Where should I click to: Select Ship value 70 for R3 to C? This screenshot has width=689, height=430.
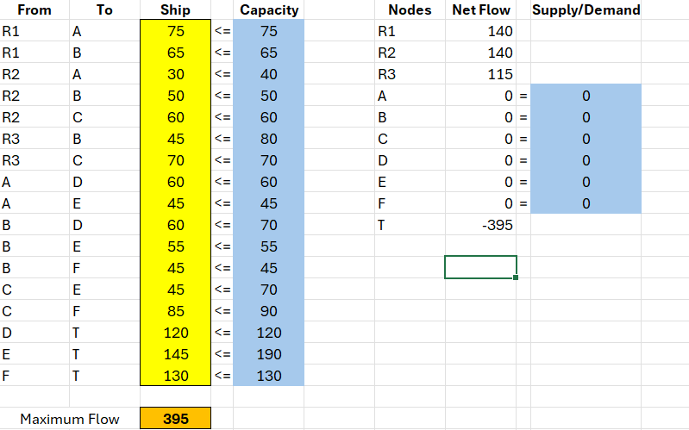(x=175, y=160)
